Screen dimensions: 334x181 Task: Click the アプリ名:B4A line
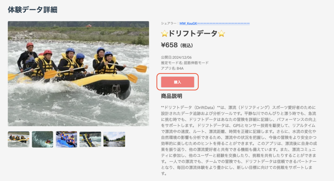[172, 68]
